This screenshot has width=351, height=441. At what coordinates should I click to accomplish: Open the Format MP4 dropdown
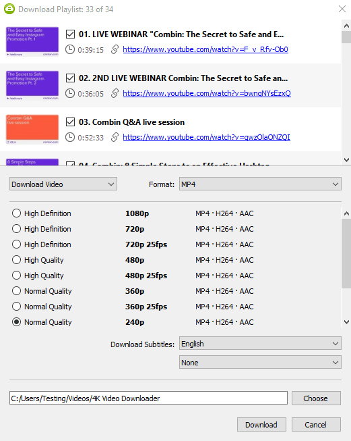260,184
